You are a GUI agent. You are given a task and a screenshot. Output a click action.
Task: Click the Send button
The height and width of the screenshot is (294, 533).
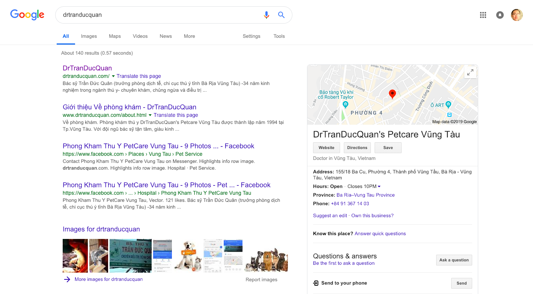[x=462, y=283]
